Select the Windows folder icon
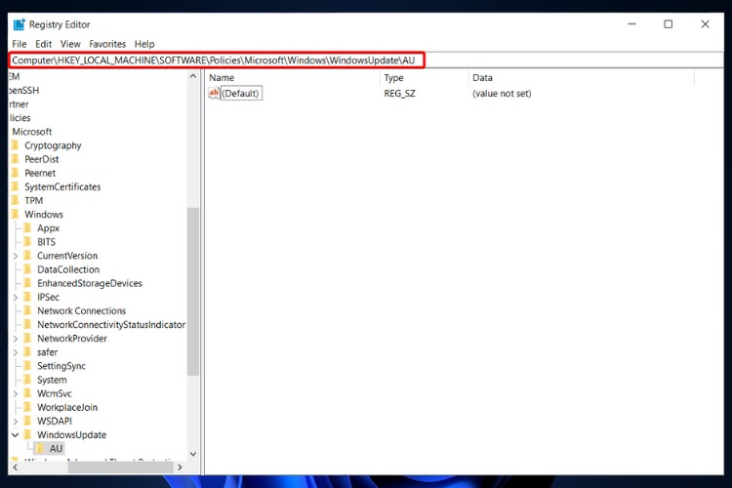This screenshot has height=488, width=732. [15, 215]
